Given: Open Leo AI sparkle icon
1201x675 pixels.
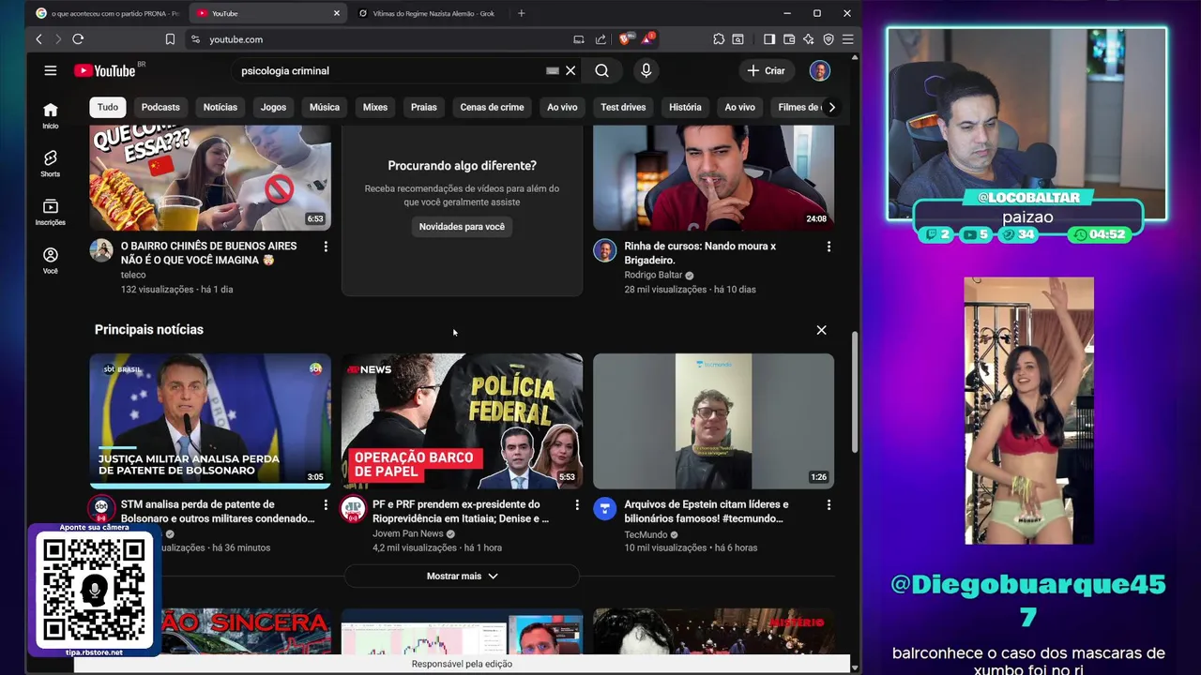Looking at the screenshot, I should (809, 39).
